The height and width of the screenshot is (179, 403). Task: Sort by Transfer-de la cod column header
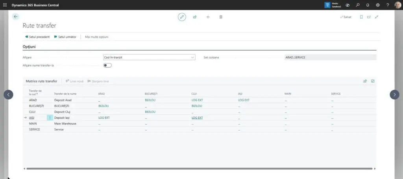pyautogui.click(x=35, y=92)
